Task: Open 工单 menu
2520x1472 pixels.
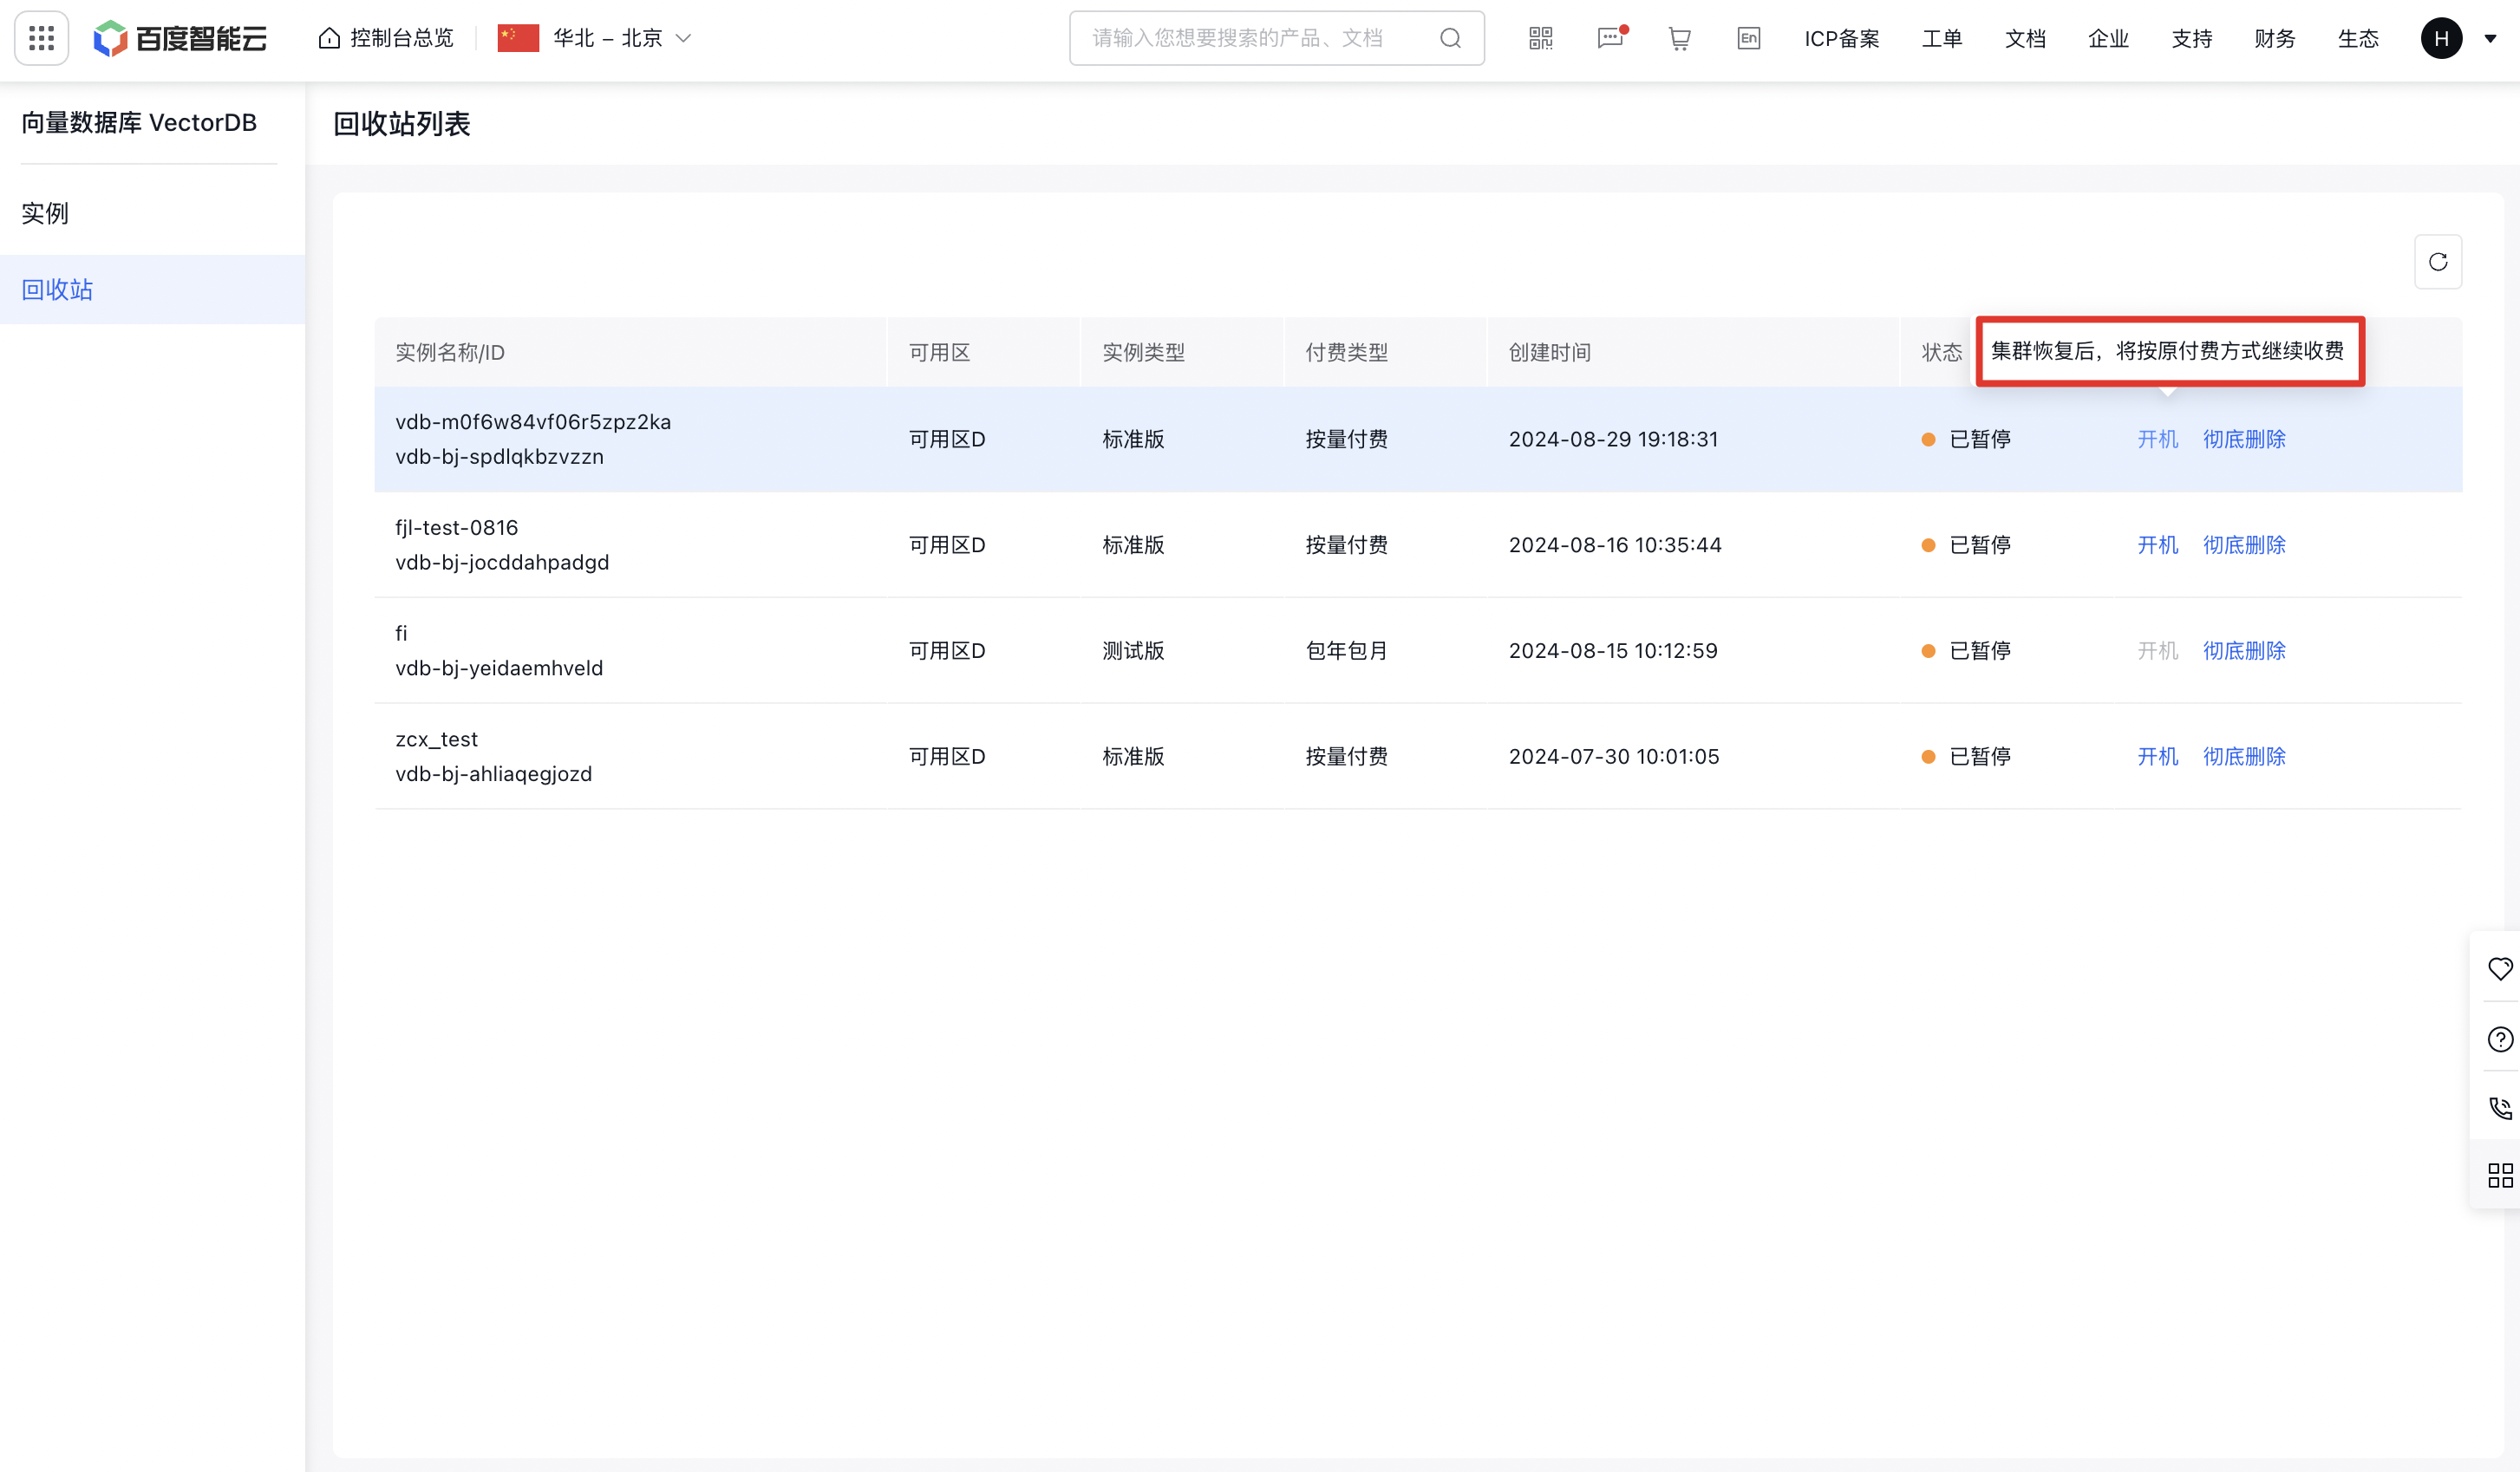Action: (1941, 38)
